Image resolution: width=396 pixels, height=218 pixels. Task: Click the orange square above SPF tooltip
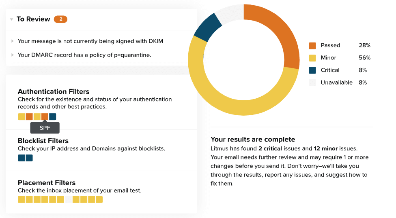coord(45,117)
